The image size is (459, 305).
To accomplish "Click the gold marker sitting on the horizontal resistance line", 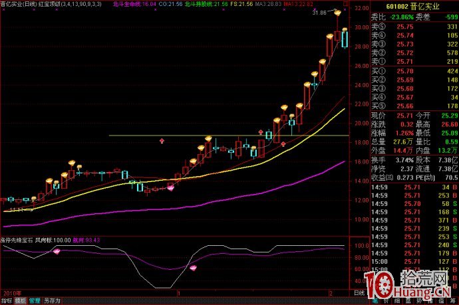I will pyautogui.click(x=208, y=138).
